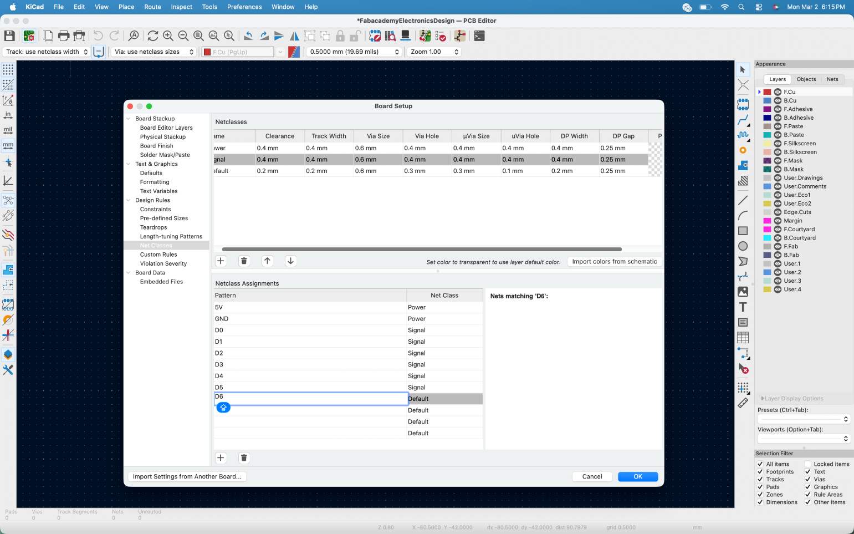Click Cancel in Board Setup
Viewport: 854px width, 534px height.
click(592, 477)
